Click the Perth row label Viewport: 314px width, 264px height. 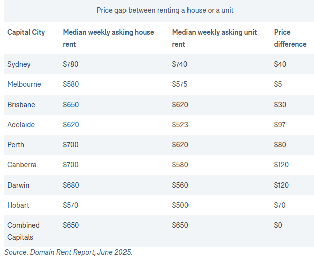[16, 145]
